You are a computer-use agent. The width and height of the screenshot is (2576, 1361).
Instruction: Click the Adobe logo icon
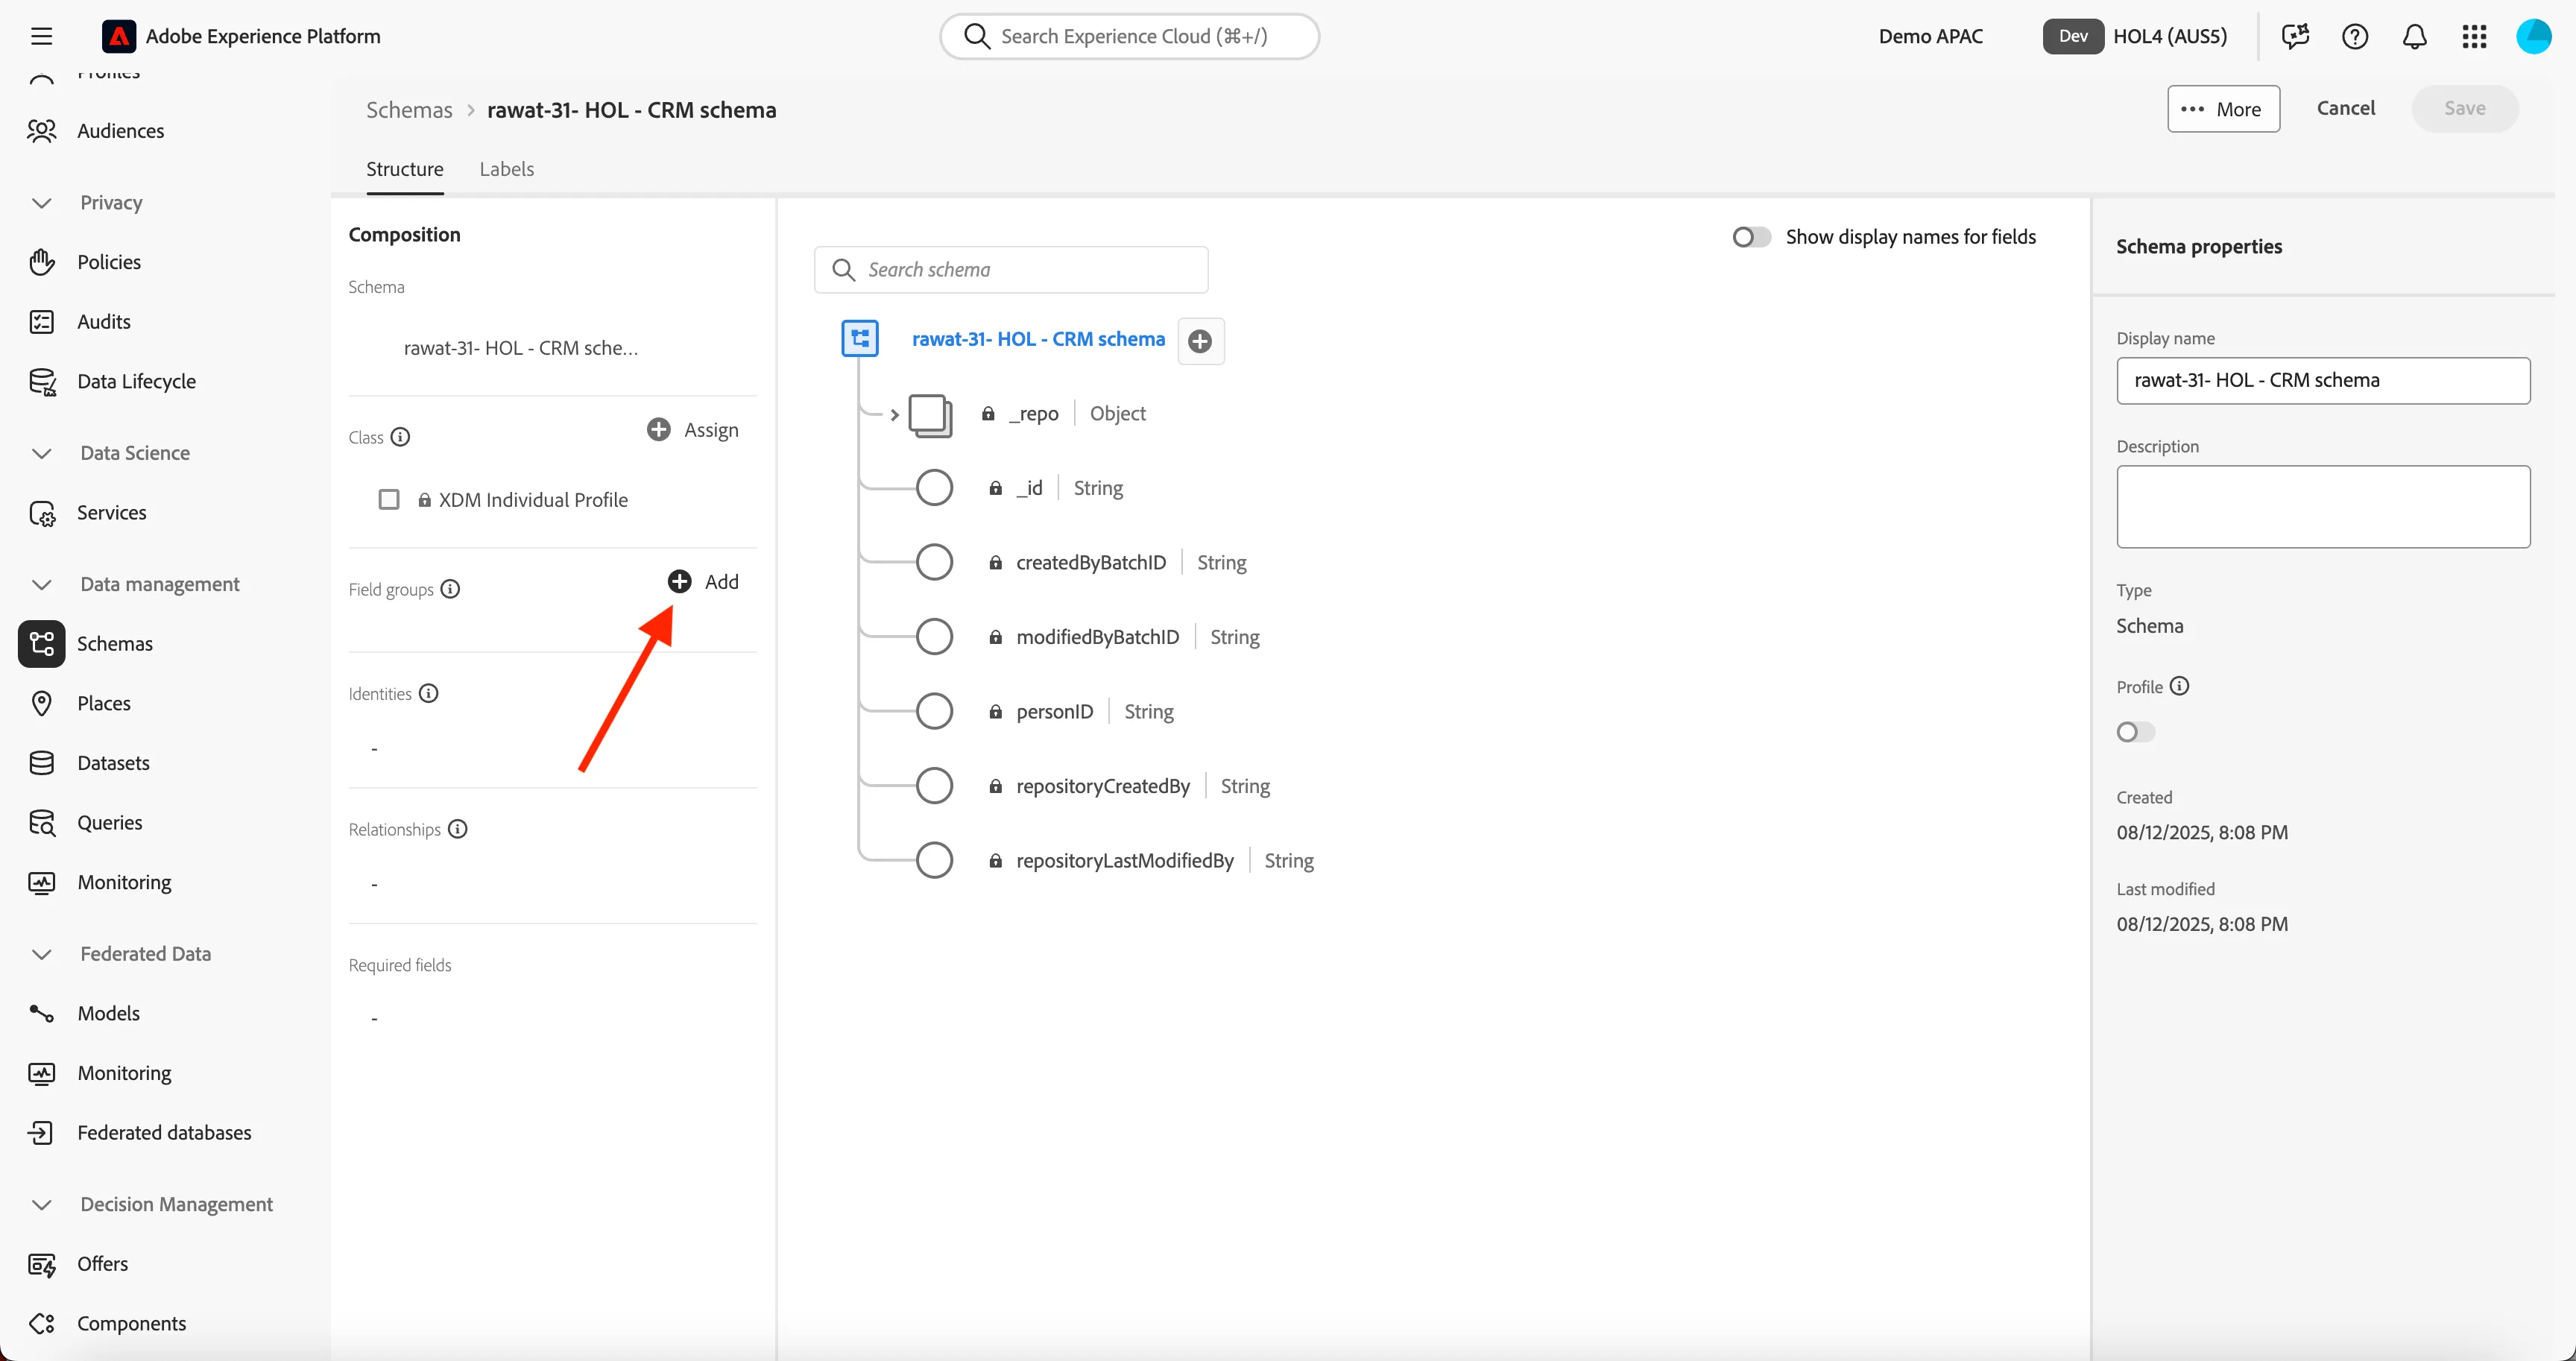click(x=118, y=36)
